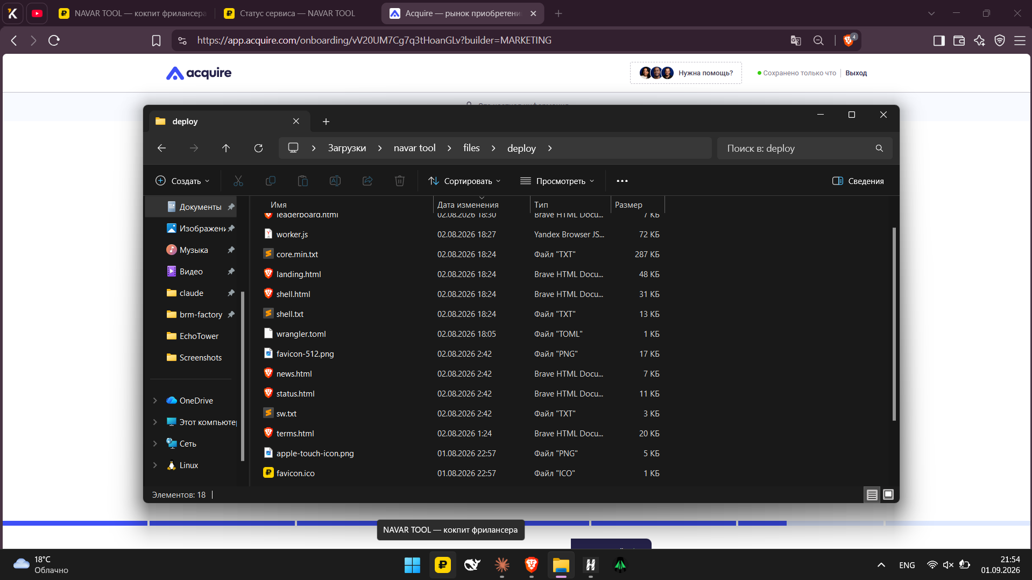Add a new Explorer tab
Viewport: 1032px width, 580px height.
pyautogui.click(x=326, y=122)
